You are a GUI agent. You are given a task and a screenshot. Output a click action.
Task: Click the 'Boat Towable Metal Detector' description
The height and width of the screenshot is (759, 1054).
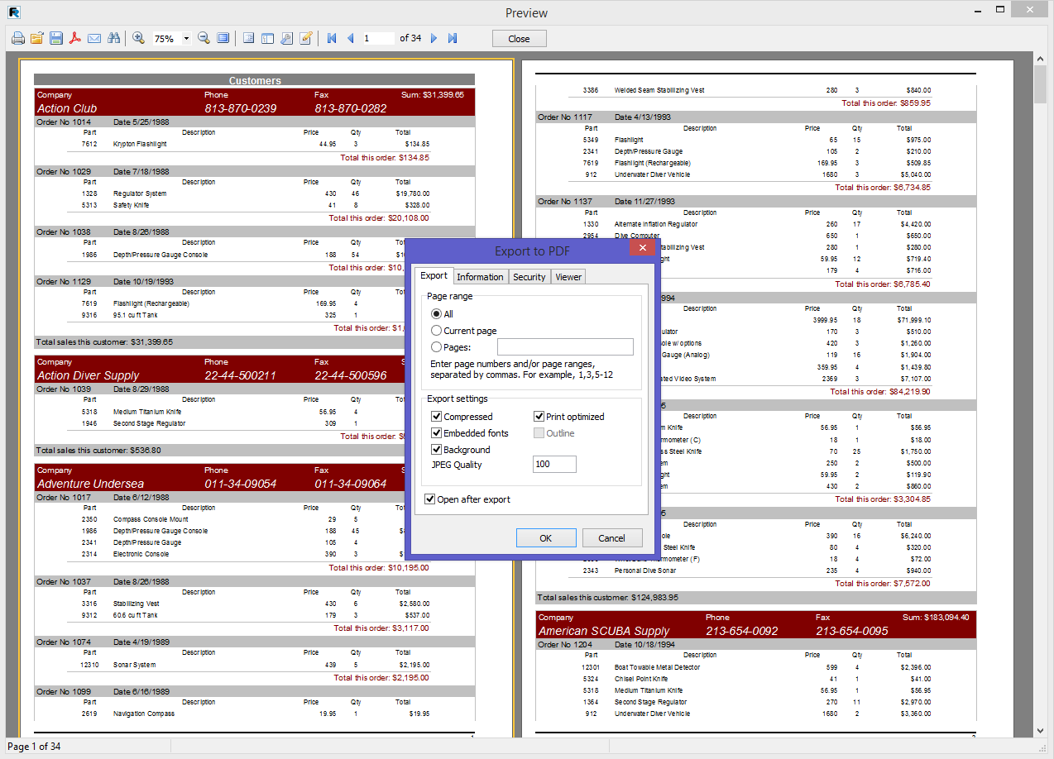pos(658,667)
